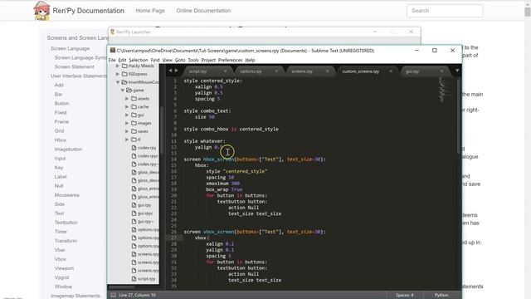Close the screens.rpy tab with its x icon
The width and height of the screenshot is (531, 299).
[328, 71]
